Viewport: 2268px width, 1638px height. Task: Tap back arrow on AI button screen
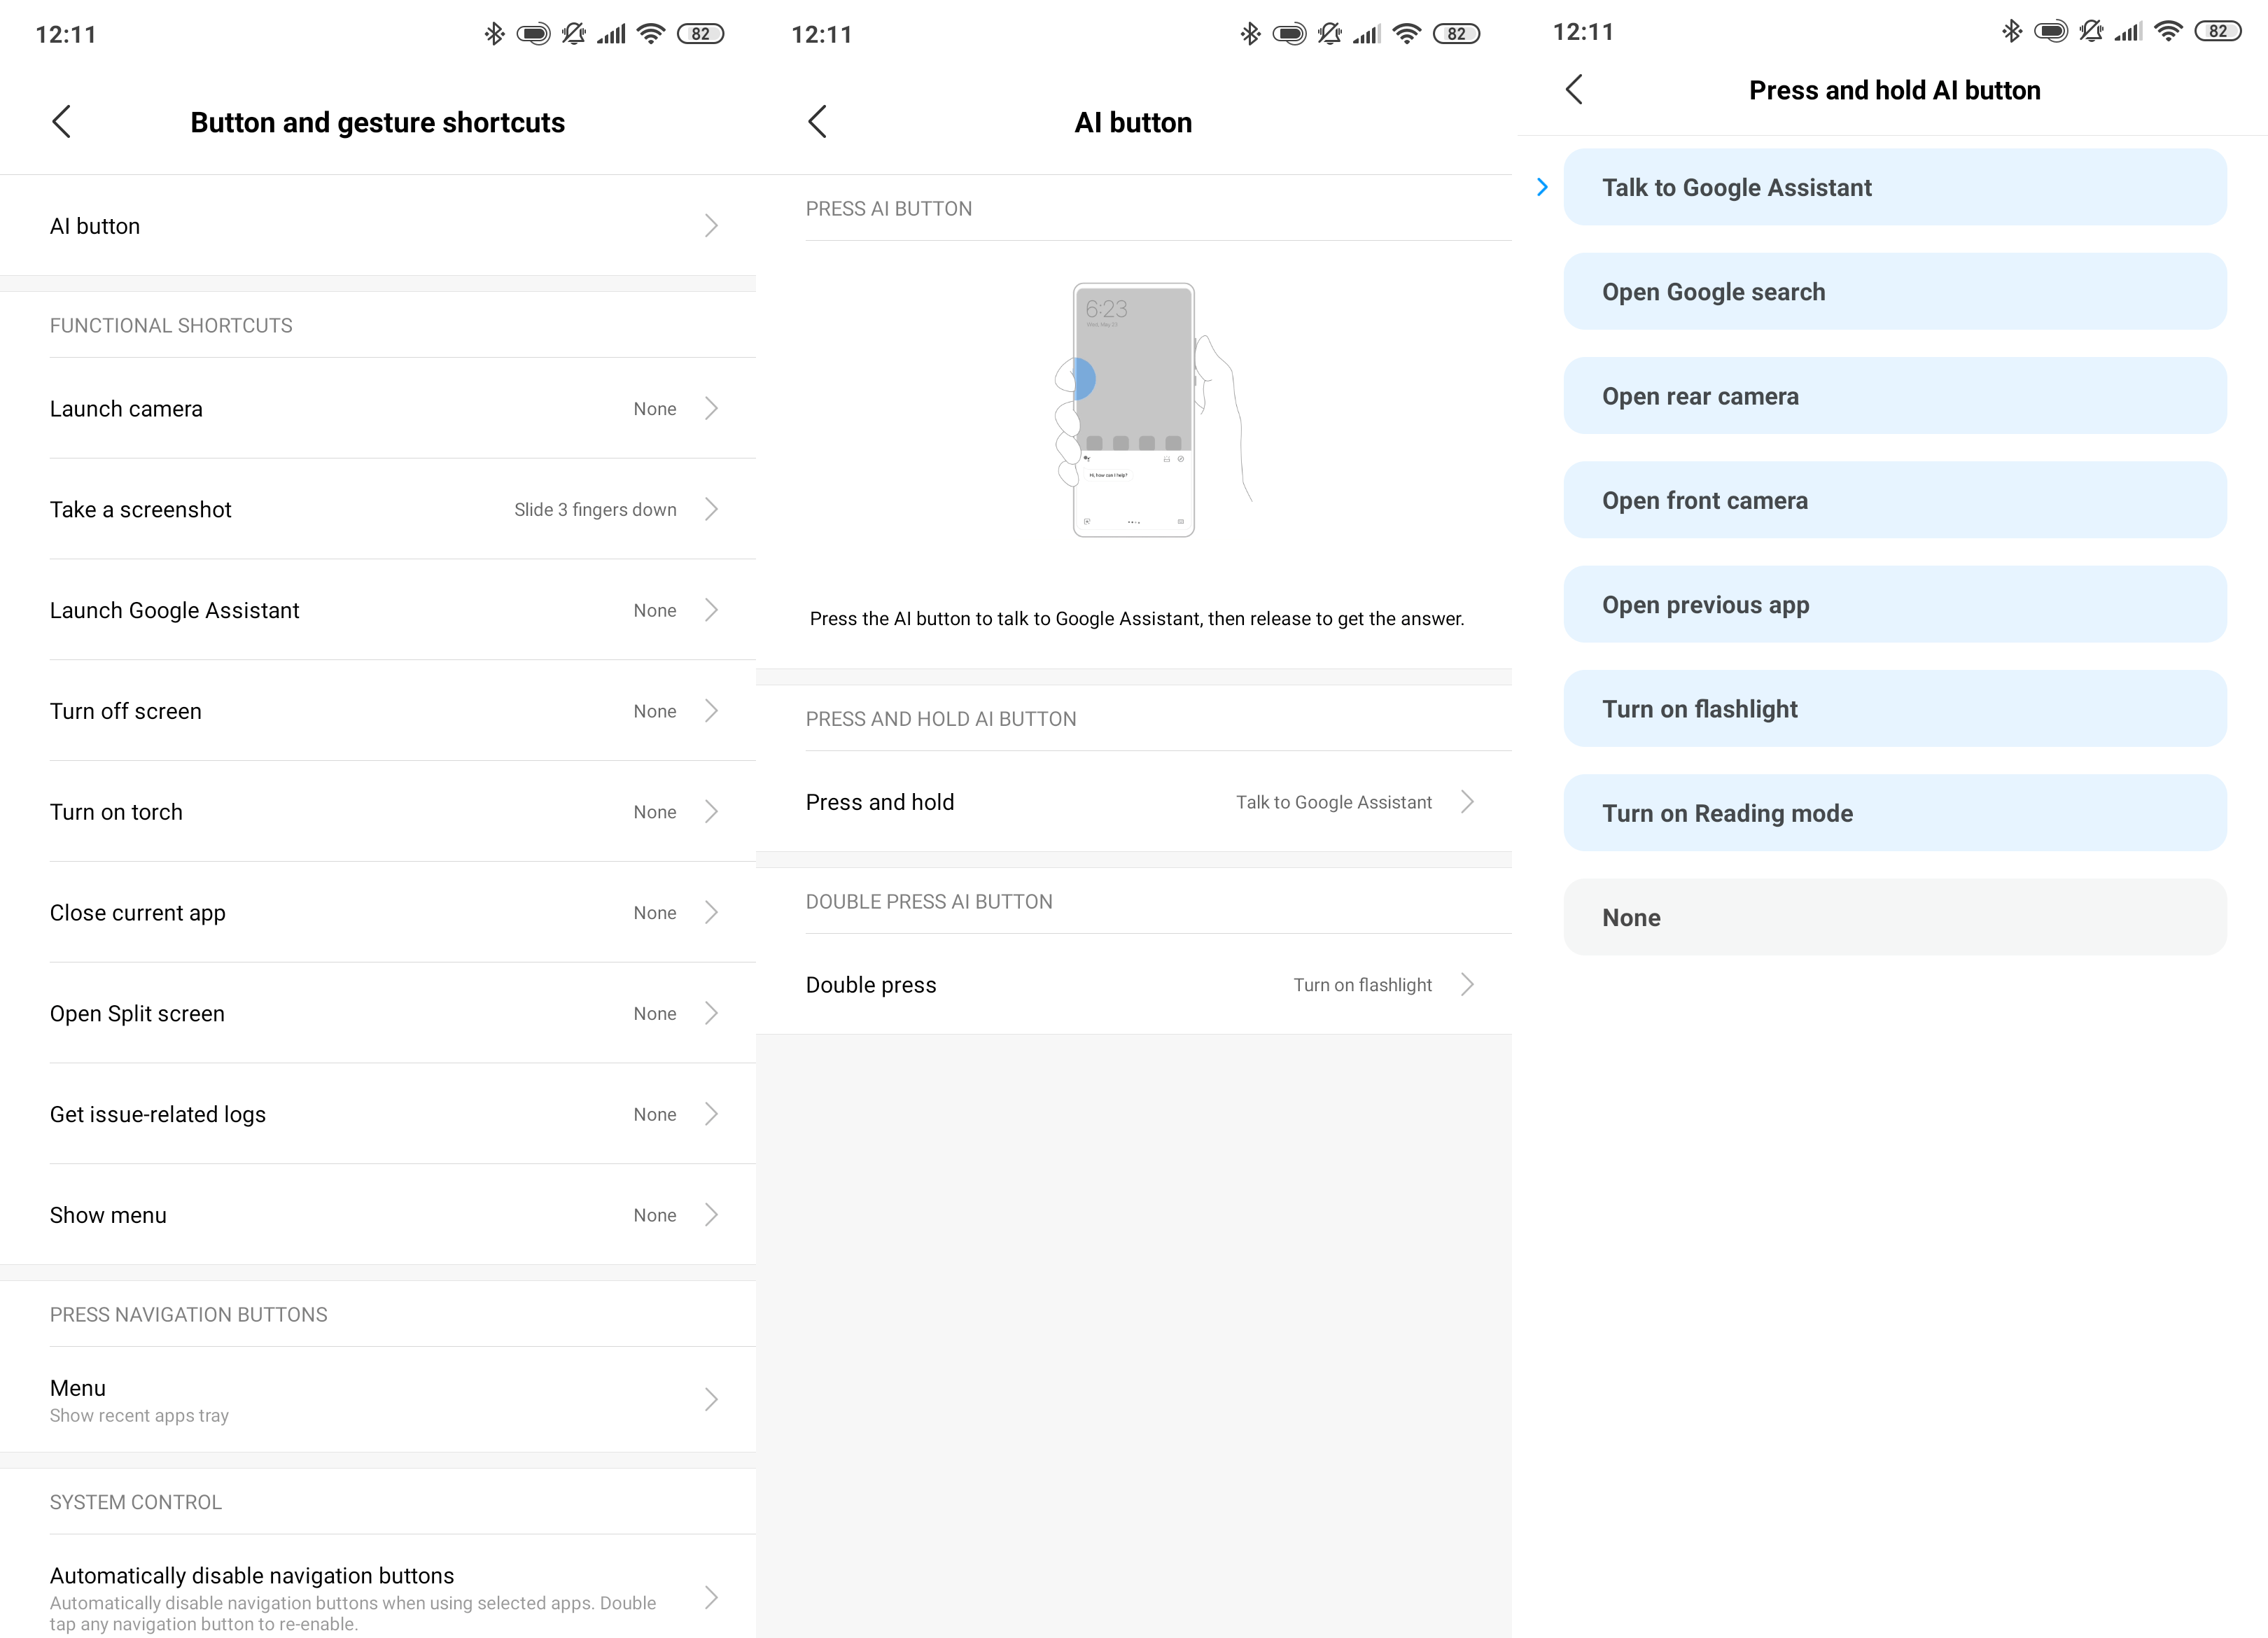[817, 122]
